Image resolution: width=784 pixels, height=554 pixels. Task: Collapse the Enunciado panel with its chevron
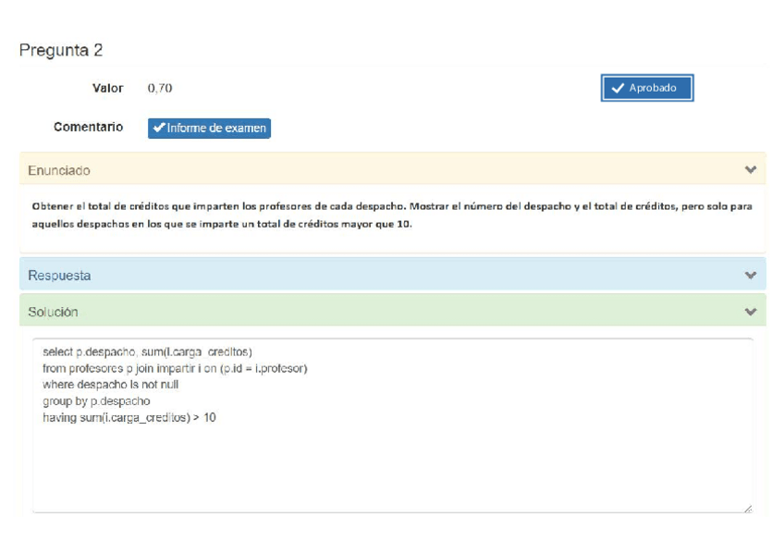tap(750, 170)
